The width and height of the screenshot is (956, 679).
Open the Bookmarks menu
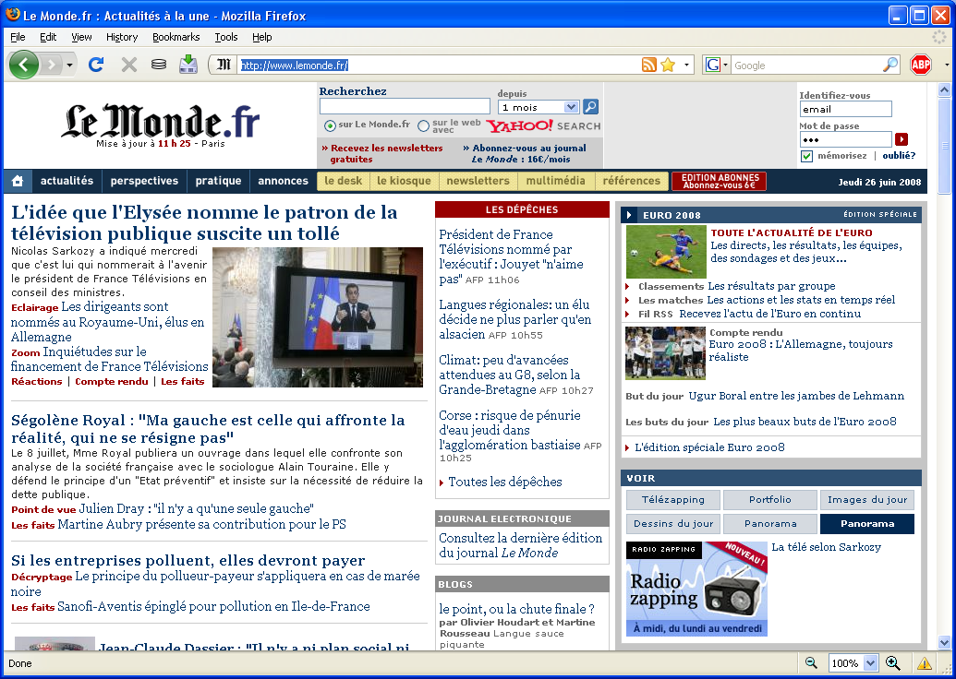[176, 37]
